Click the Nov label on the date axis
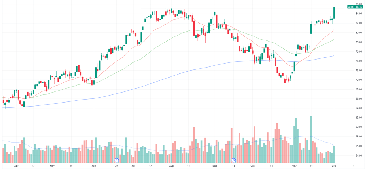Viewport: 367px width, 169px height. pyautogui.click(x=294, y=165)
